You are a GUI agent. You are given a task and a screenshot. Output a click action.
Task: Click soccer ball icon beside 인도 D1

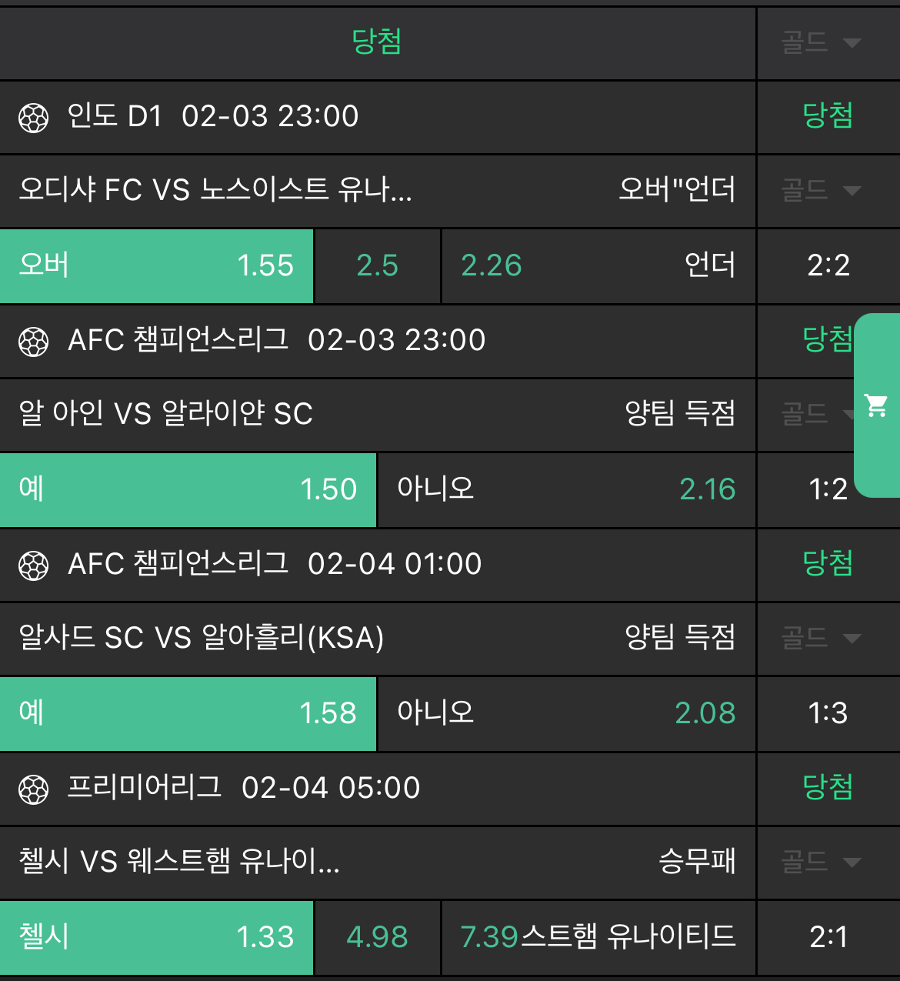[34, 118]
